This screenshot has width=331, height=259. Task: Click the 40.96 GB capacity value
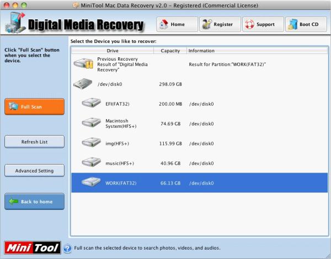tap(170, 163)
